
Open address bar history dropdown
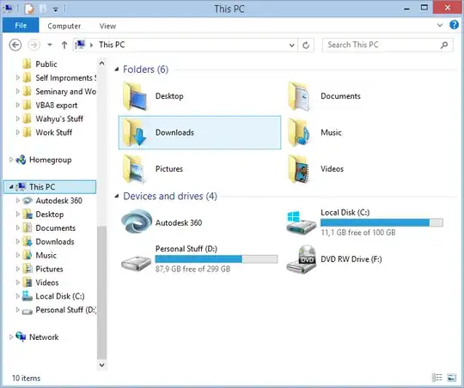292,45
